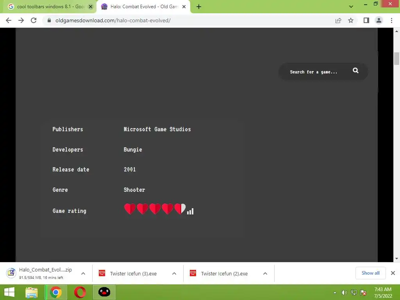This screenshot has width=400, height=300.
Task: Click the network tray icon
Action: pyautogui.click(x=354, y=293)
